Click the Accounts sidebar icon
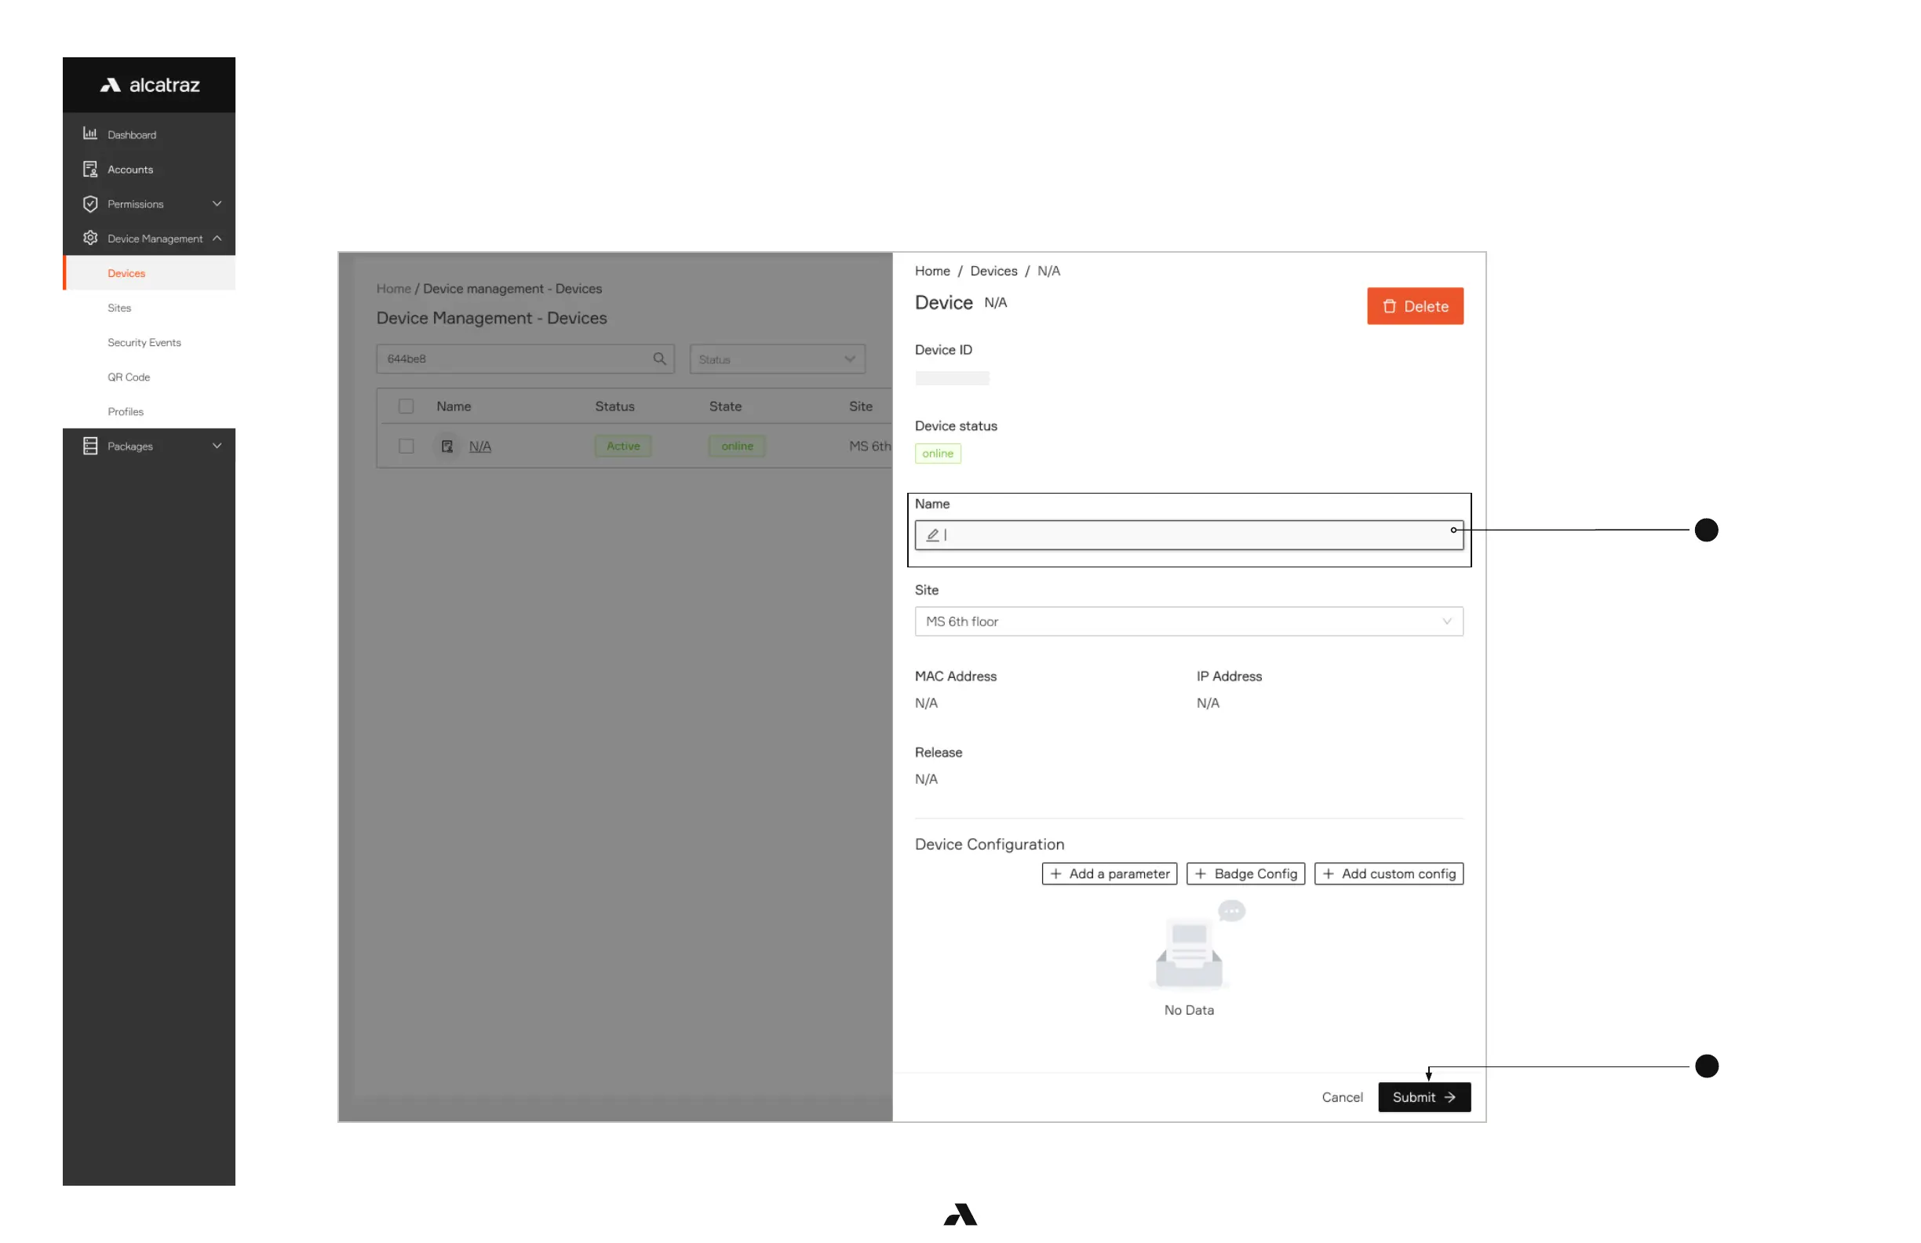This screenshot has width=1921, height=1243. [x=89, y=169]
